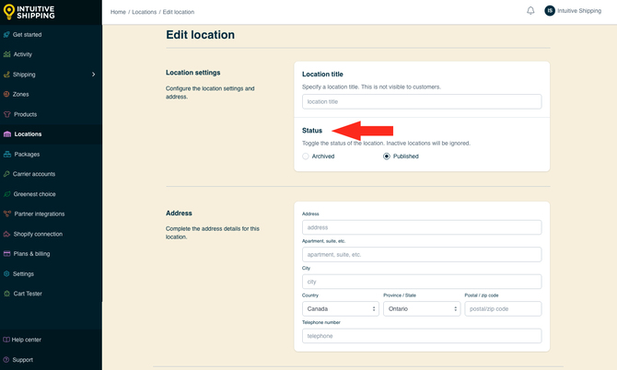
Task: Click the Shipping sidebar icon
Action: pyautogui.click(x=6, y=75)
